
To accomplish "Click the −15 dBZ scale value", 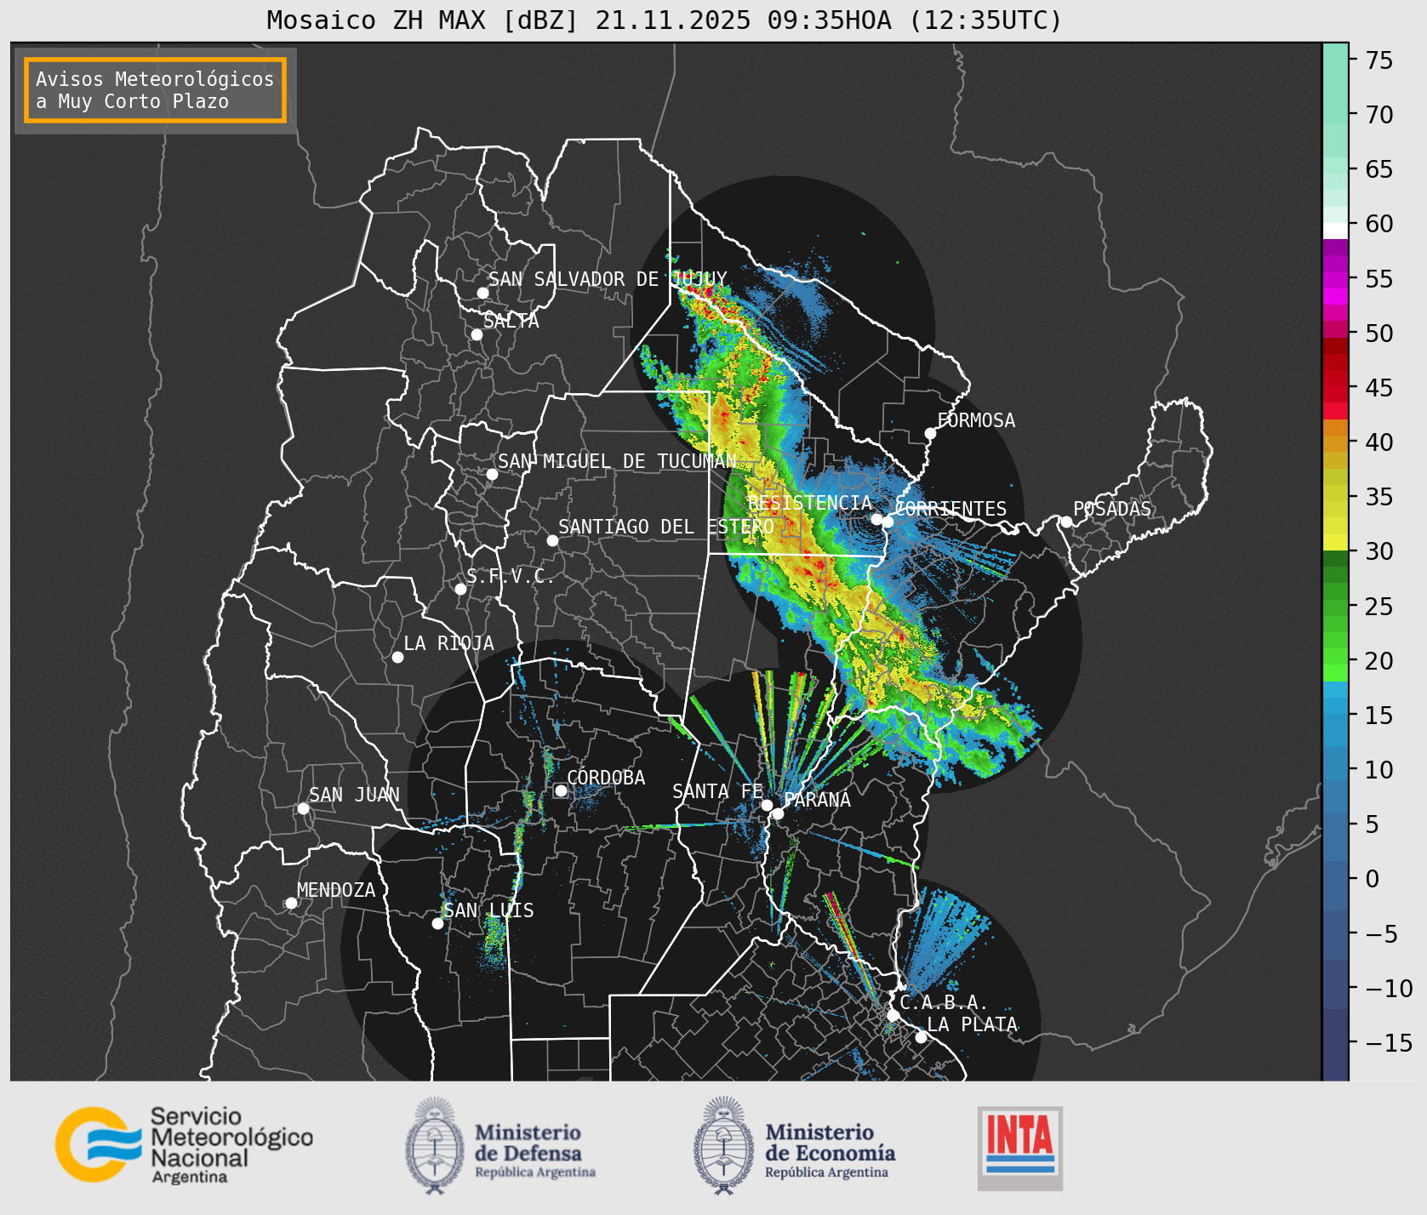I will point(1389,1043).
